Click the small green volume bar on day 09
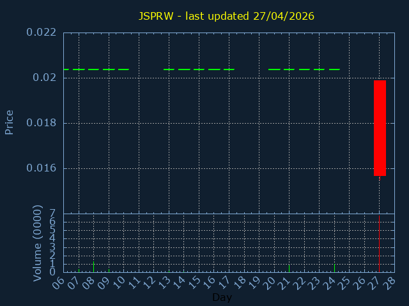This screenshot has width=409, height=306. click(x=109, y=270)
